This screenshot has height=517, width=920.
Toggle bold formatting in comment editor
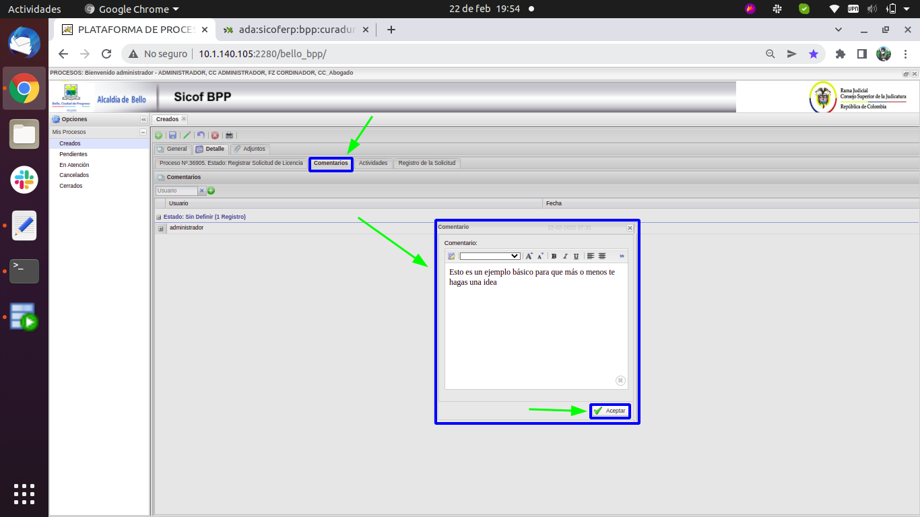coord(554,256)
